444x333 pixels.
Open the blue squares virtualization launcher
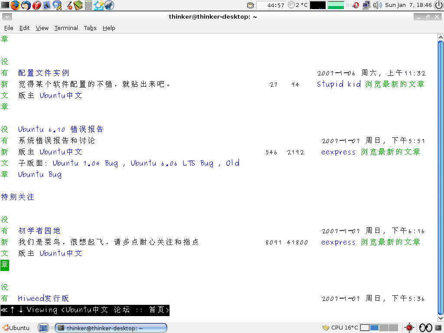coord(98,5)
